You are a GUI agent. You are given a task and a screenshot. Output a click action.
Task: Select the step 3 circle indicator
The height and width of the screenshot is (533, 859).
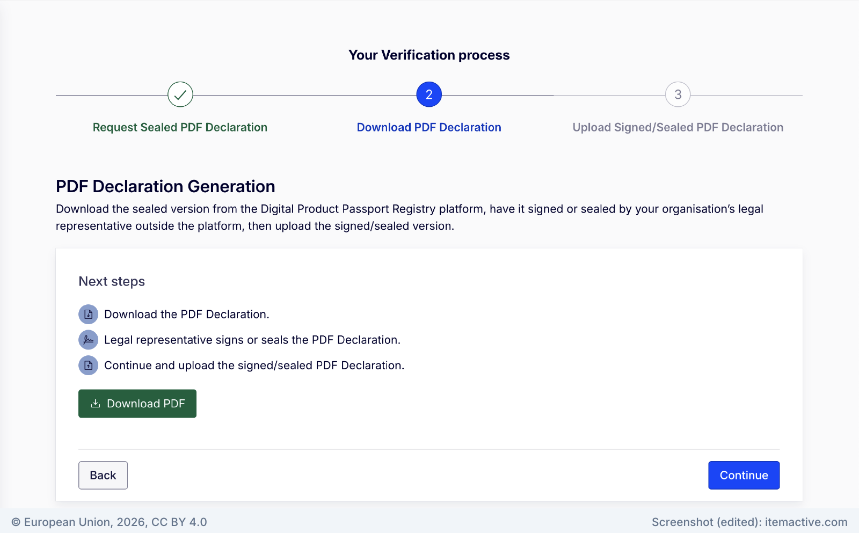coord(678,94)
